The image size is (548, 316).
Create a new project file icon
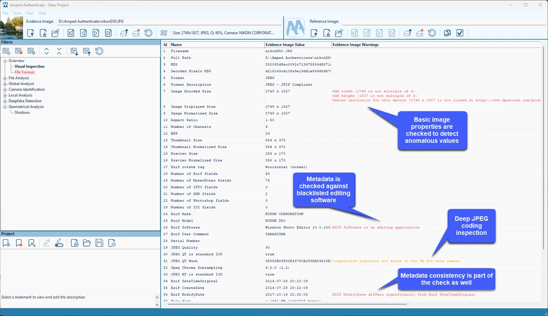tap(74, 243)
